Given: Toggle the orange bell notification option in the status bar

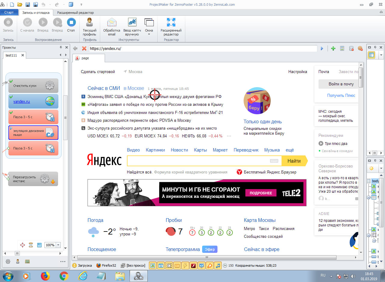Looking at the screenshot, I should (x=210, y=265).
